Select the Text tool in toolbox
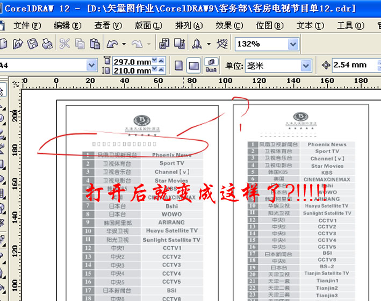Screen dimensions: 381x301 2,223
